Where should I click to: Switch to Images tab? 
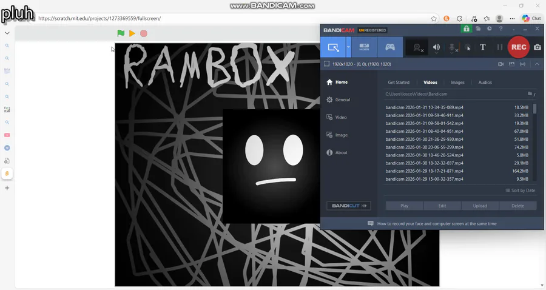[x=457, y=83]
